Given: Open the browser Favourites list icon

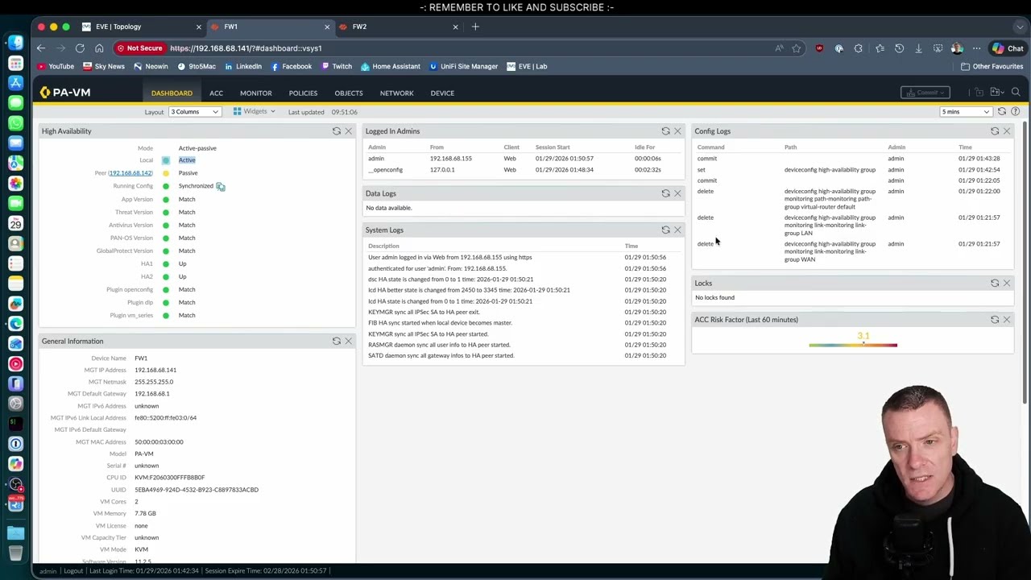Looking at the screenshot, I should click(x=880, y=48).
